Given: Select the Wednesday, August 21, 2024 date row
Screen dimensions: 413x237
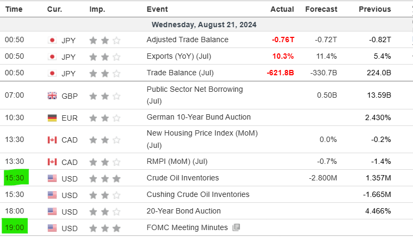Looking at the screenshot, I should (204, 25).
